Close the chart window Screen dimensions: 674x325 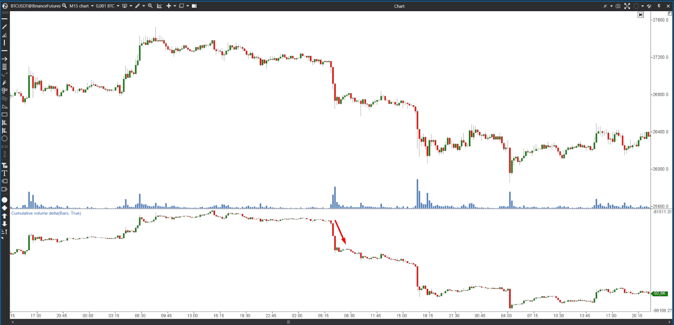(x=668, y=6)
